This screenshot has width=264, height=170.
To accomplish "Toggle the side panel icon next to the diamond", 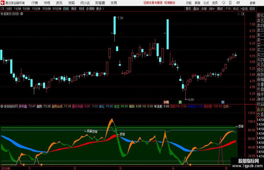I will pyautogui.click(x=242, y=14).
